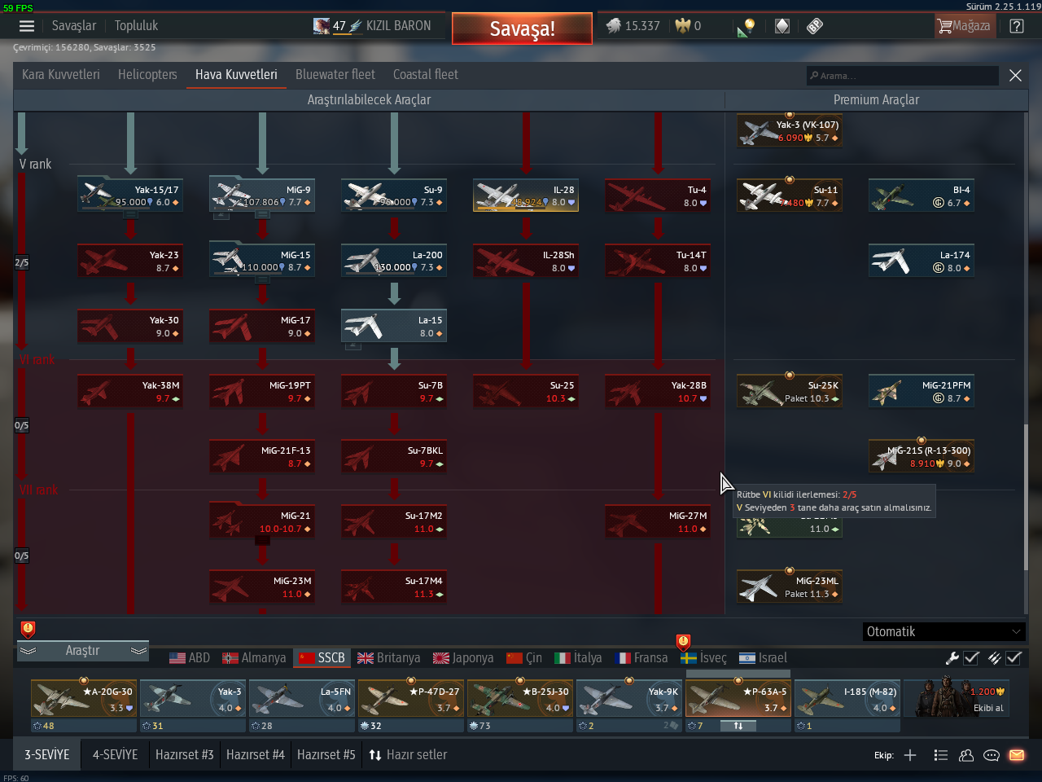Select the Almanya nation tab

(254, 658)
